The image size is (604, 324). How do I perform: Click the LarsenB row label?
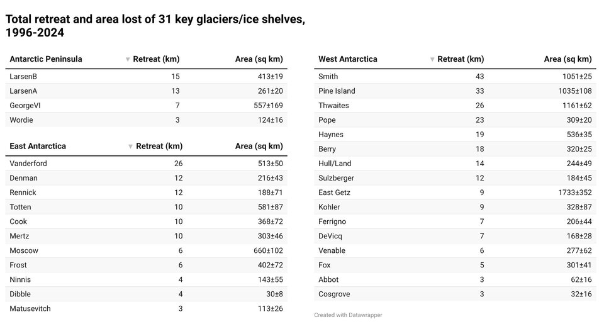(x=24, y=77)
